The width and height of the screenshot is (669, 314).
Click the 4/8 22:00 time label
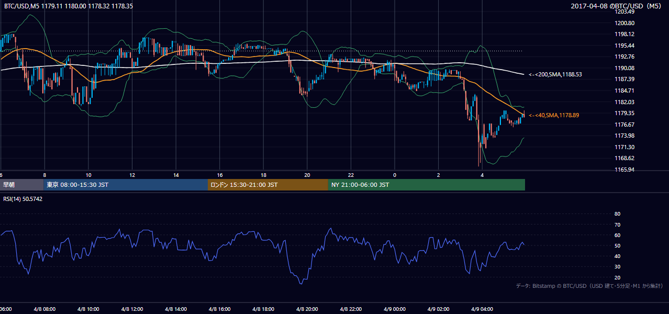pos(351,309)
